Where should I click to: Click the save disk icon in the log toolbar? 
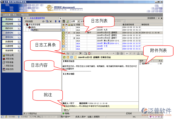point(73,53)
